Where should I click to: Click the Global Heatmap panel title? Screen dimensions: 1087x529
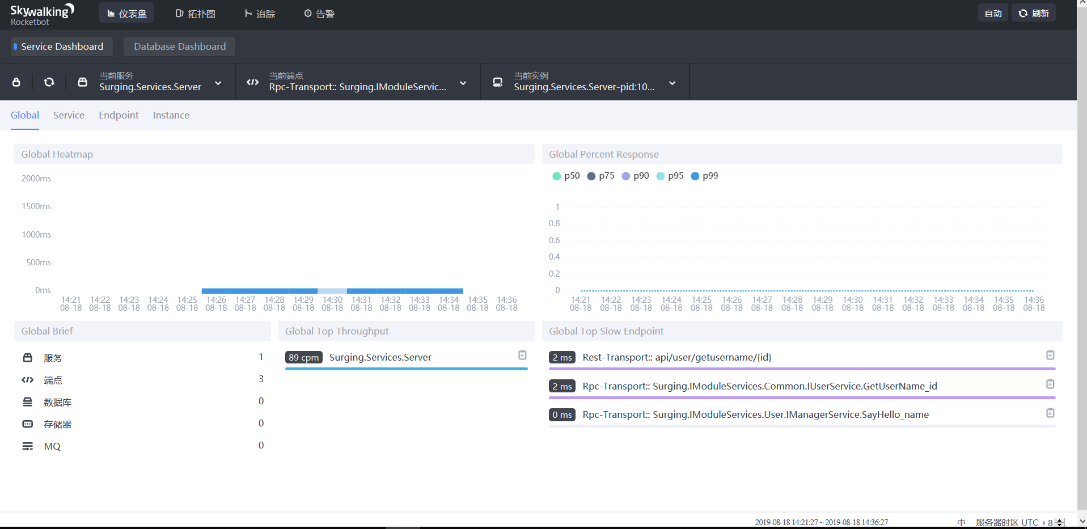tap(57, 154)
